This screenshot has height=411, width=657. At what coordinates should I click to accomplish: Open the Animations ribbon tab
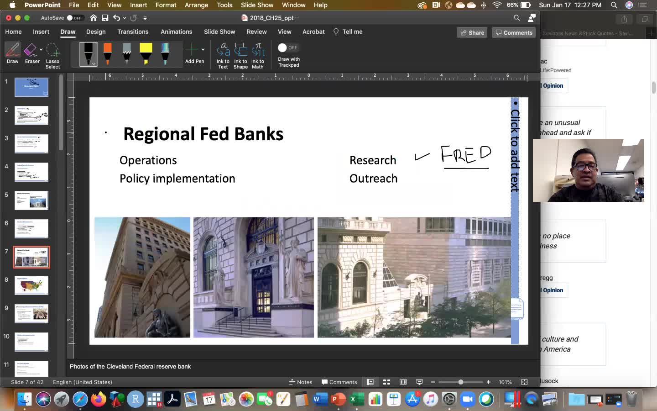tap(176, 32)
